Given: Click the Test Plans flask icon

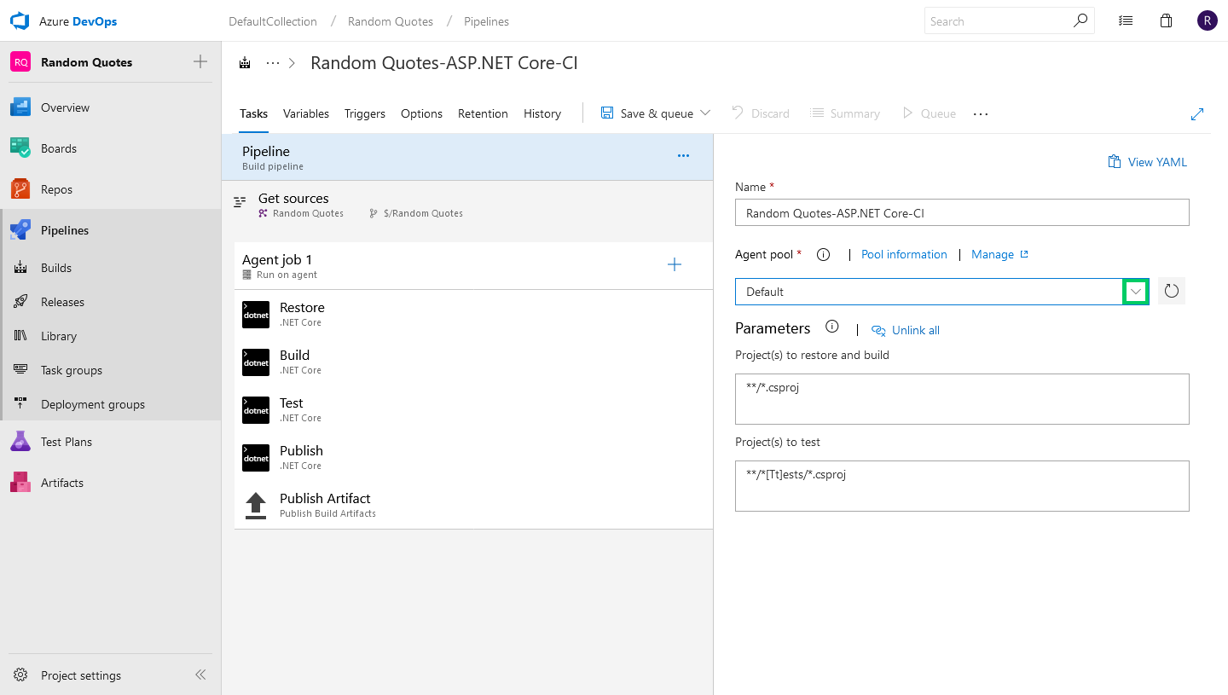Looking at the screenshot, I should pyautogui.click(x=20, y=442).
